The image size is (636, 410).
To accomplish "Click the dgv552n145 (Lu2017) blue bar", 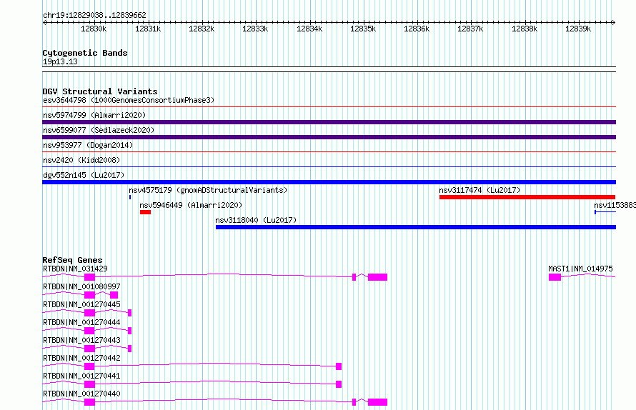I will click(329, 182).
